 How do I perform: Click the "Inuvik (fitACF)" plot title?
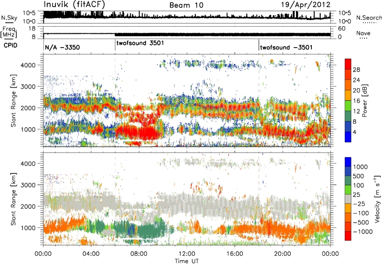pyautogui.click(x=74, y=5)
